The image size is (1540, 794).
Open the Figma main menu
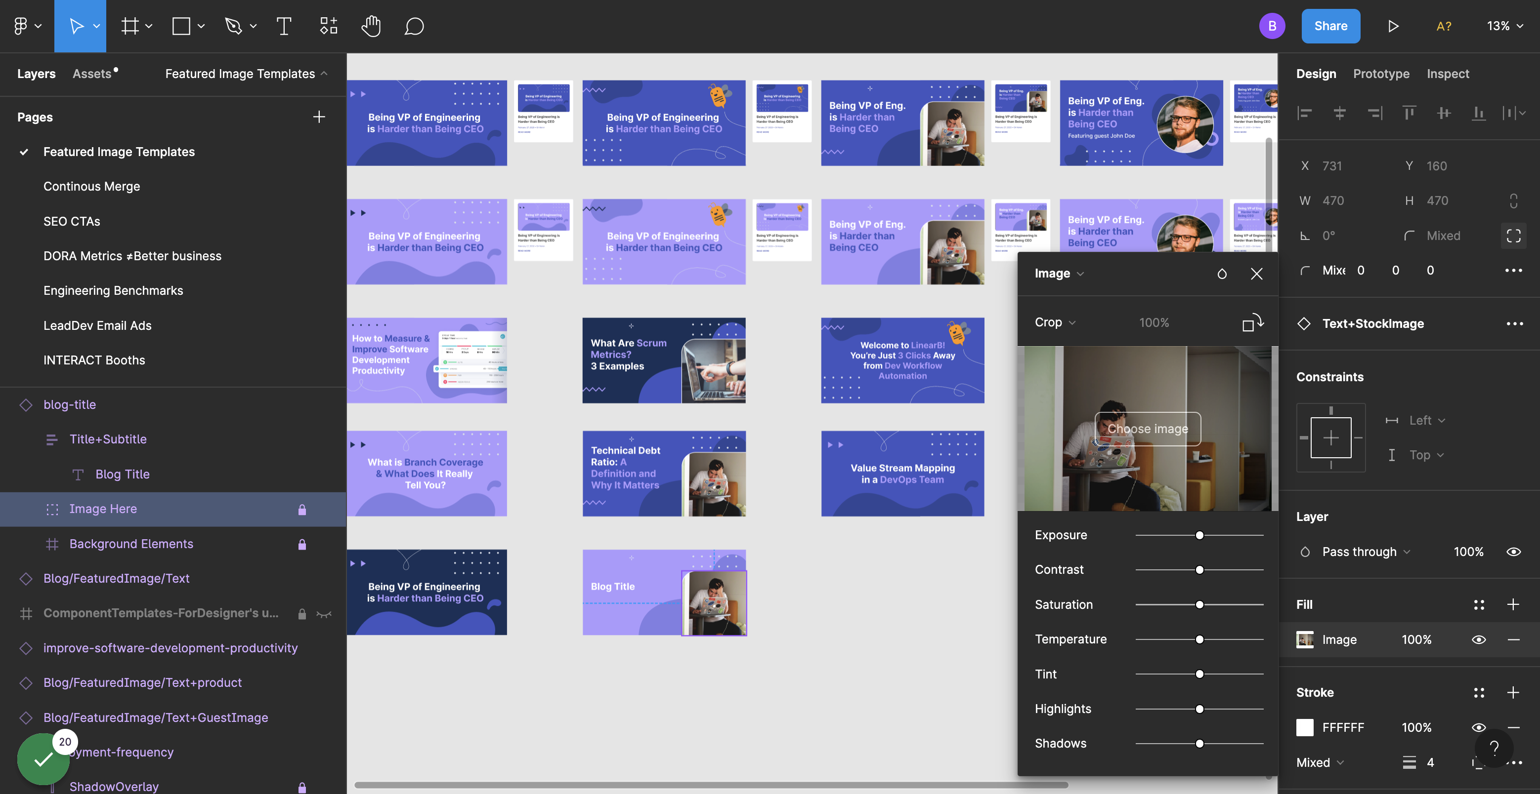[x=26, y=26]
